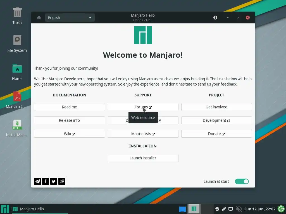286x214 pixels.
Task: Visit the Forums support page
Action: (143, 107)
